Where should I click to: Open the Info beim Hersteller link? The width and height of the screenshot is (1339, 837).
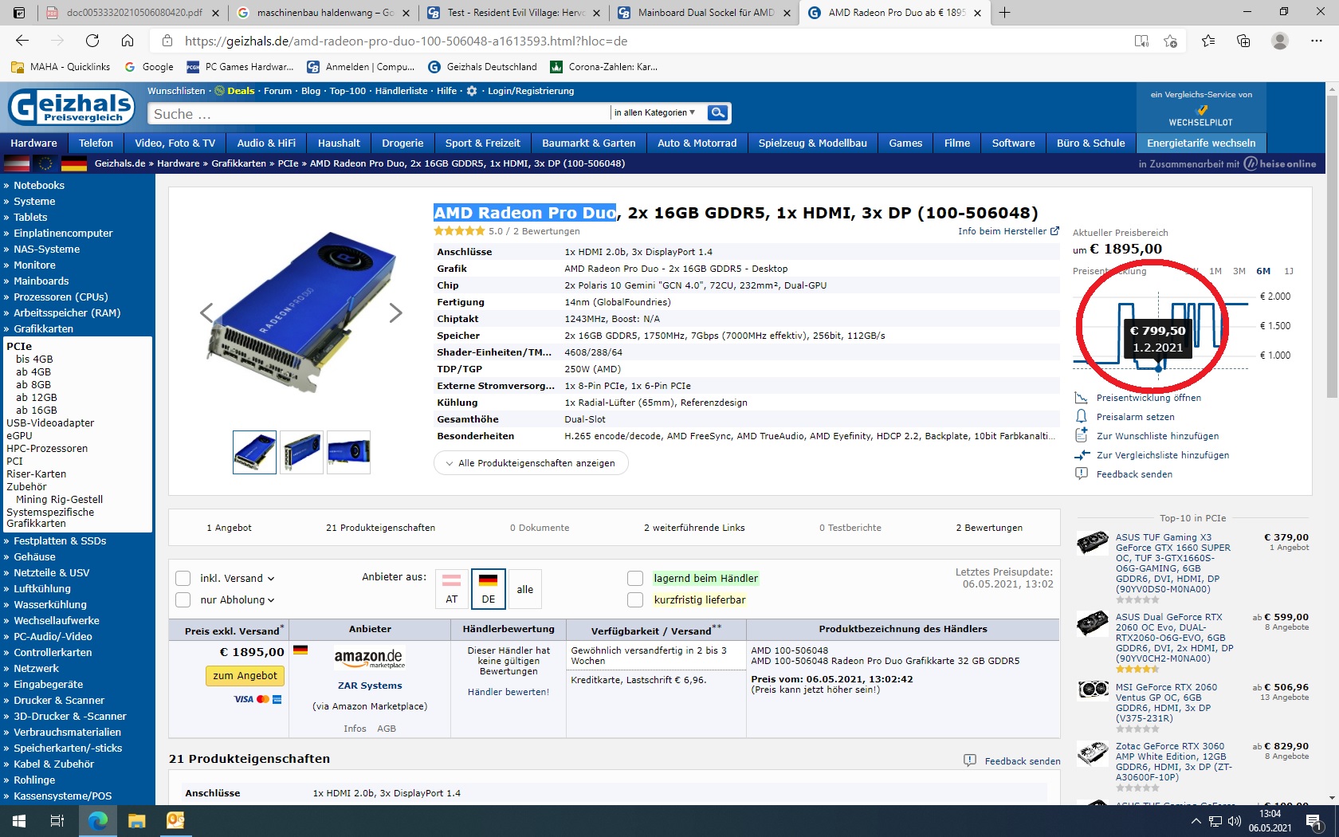(1008, 231)
